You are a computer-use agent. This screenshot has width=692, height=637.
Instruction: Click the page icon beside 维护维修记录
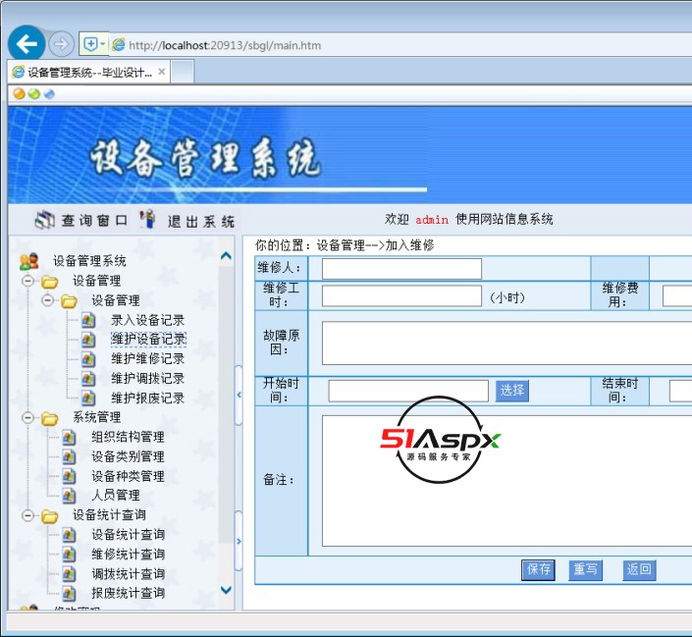pos(88,359)
